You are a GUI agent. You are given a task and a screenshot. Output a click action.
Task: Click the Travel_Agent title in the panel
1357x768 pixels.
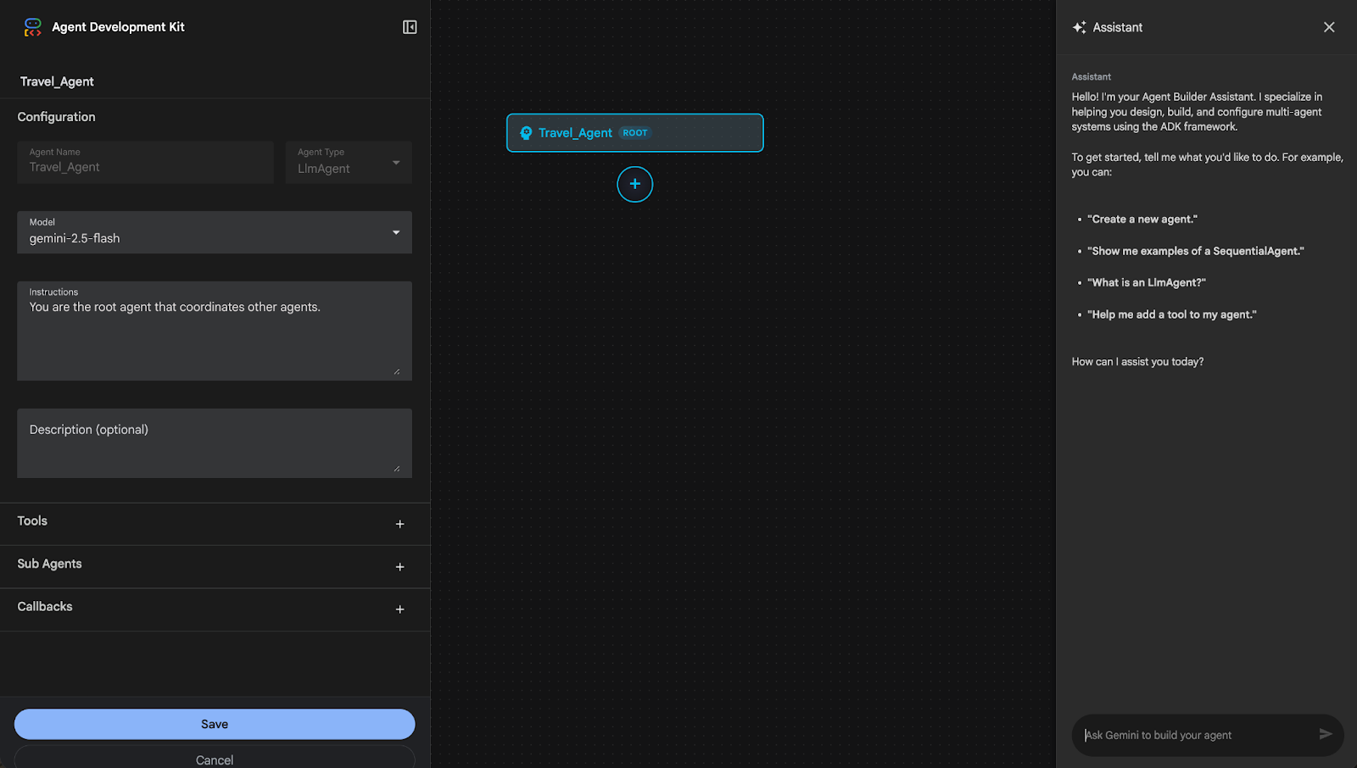point(56,81)
